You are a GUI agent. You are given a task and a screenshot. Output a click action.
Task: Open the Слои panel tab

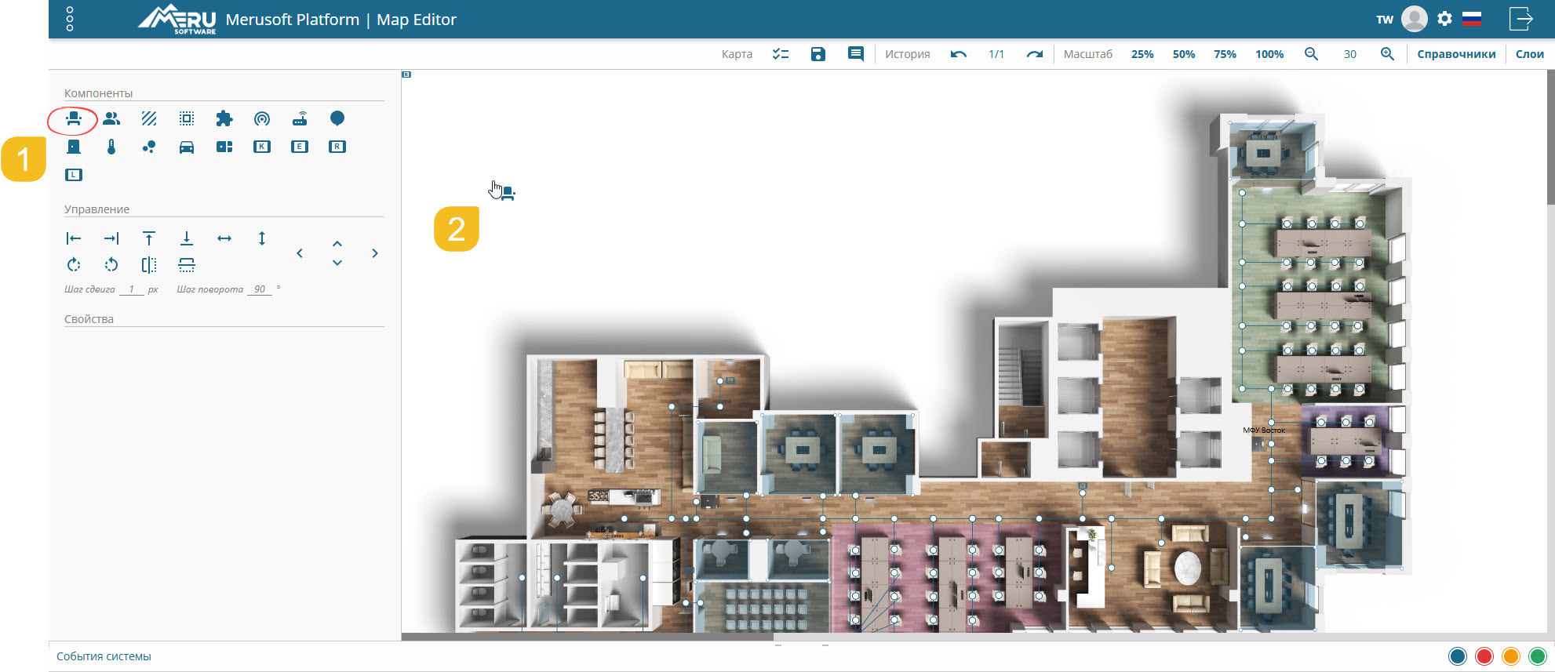click(x=1529, y=54)
